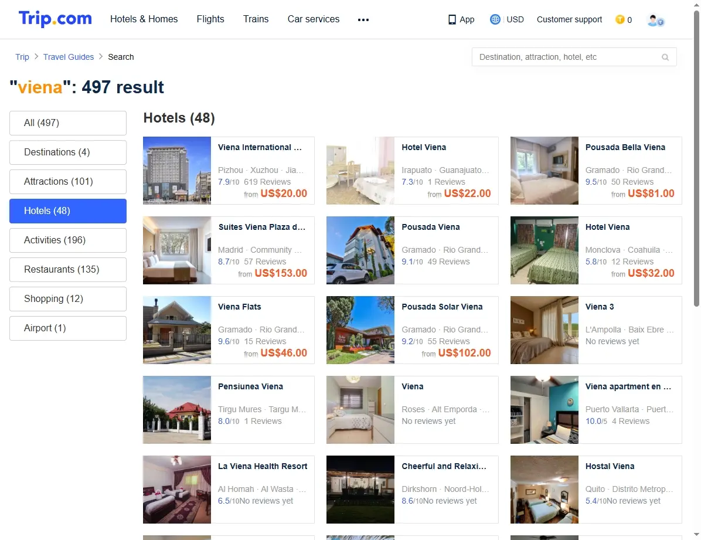The height and width of the screenshot is (540, 701).
Task: Click La Viena Health Resort title
Action: tap(263, 466)
